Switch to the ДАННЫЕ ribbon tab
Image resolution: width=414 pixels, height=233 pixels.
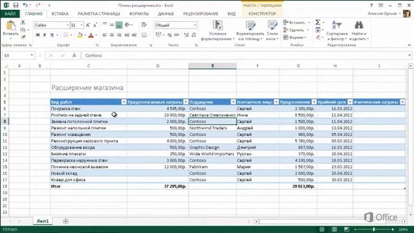pos(166,14)
